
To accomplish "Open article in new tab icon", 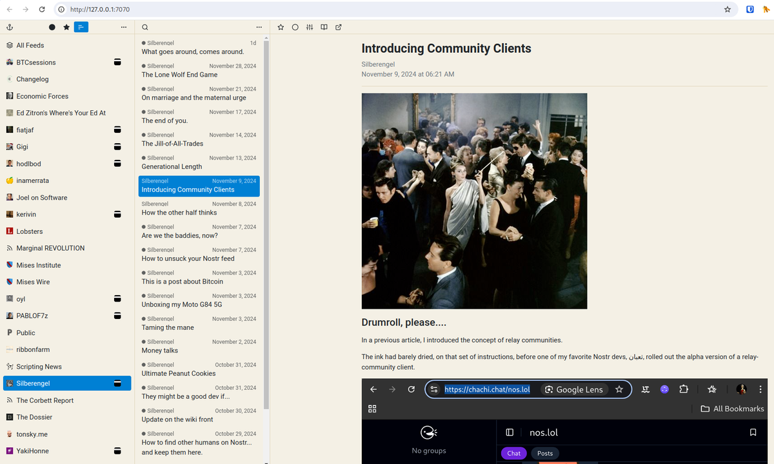I will [x=339, y=27].
